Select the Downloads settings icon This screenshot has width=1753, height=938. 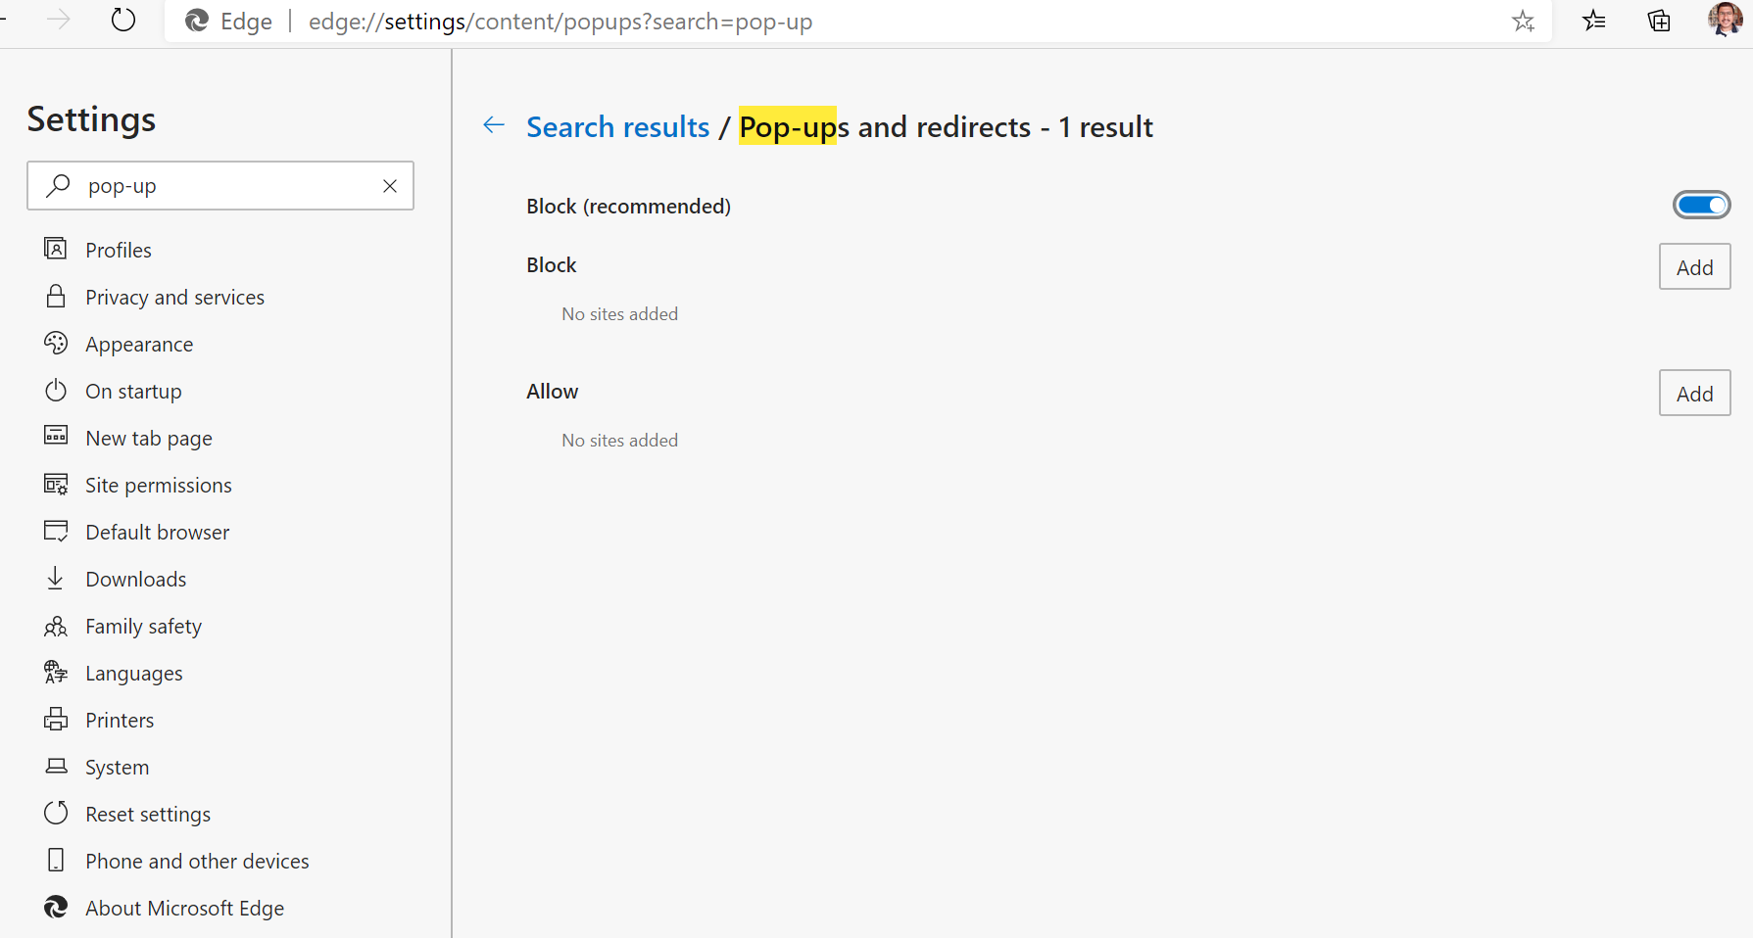[x=56, y=578]
